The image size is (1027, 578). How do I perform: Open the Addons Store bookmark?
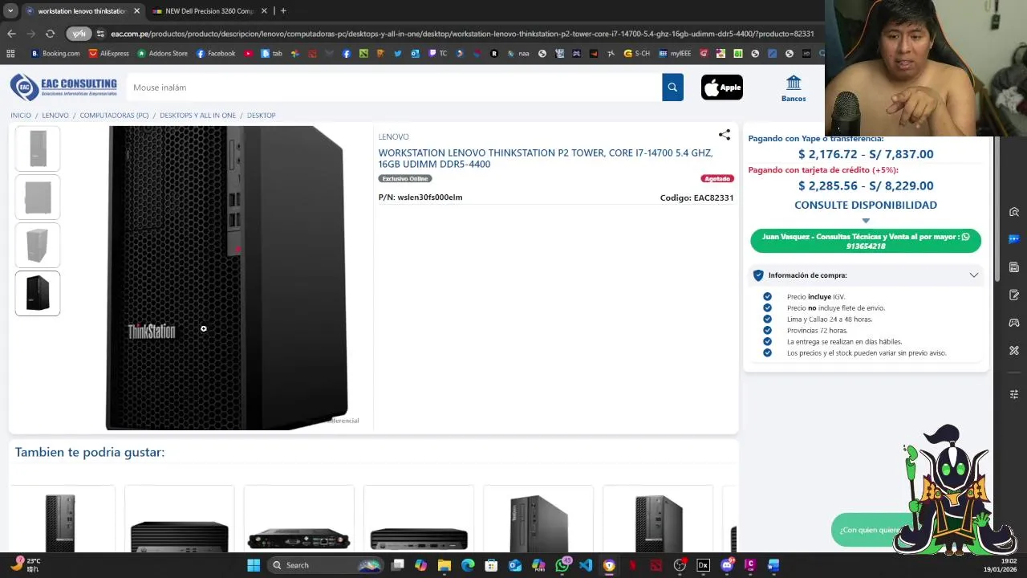point(162,54)
